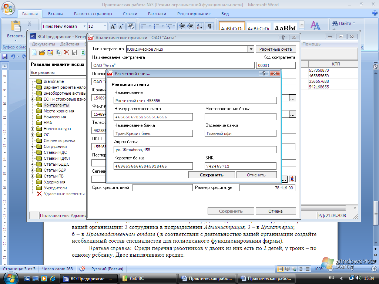Click segment picker icon beside ellipsis button
Viewport: 379px width, 284px height.
(292, 179)
